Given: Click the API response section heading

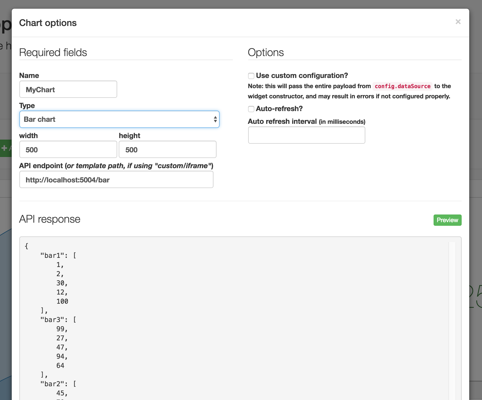Looking at the screenshot, I should [50, 219].
